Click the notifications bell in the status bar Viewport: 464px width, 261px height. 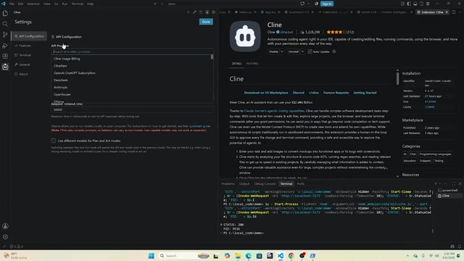click(x=460, y=246)
